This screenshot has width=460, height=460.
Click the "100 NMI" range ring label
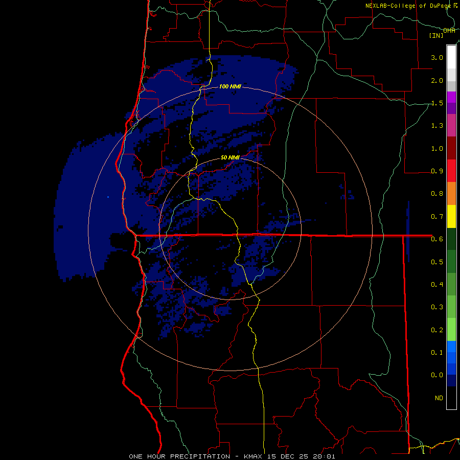coord(230,86)
